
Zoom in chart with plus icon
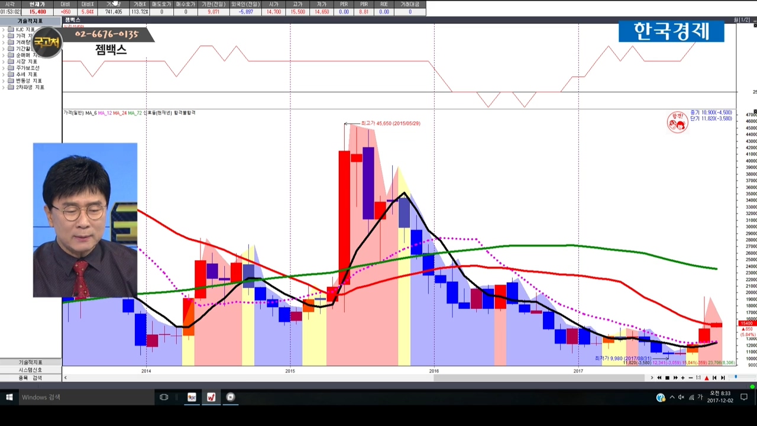pyautogui.click(x=683, y=377)
